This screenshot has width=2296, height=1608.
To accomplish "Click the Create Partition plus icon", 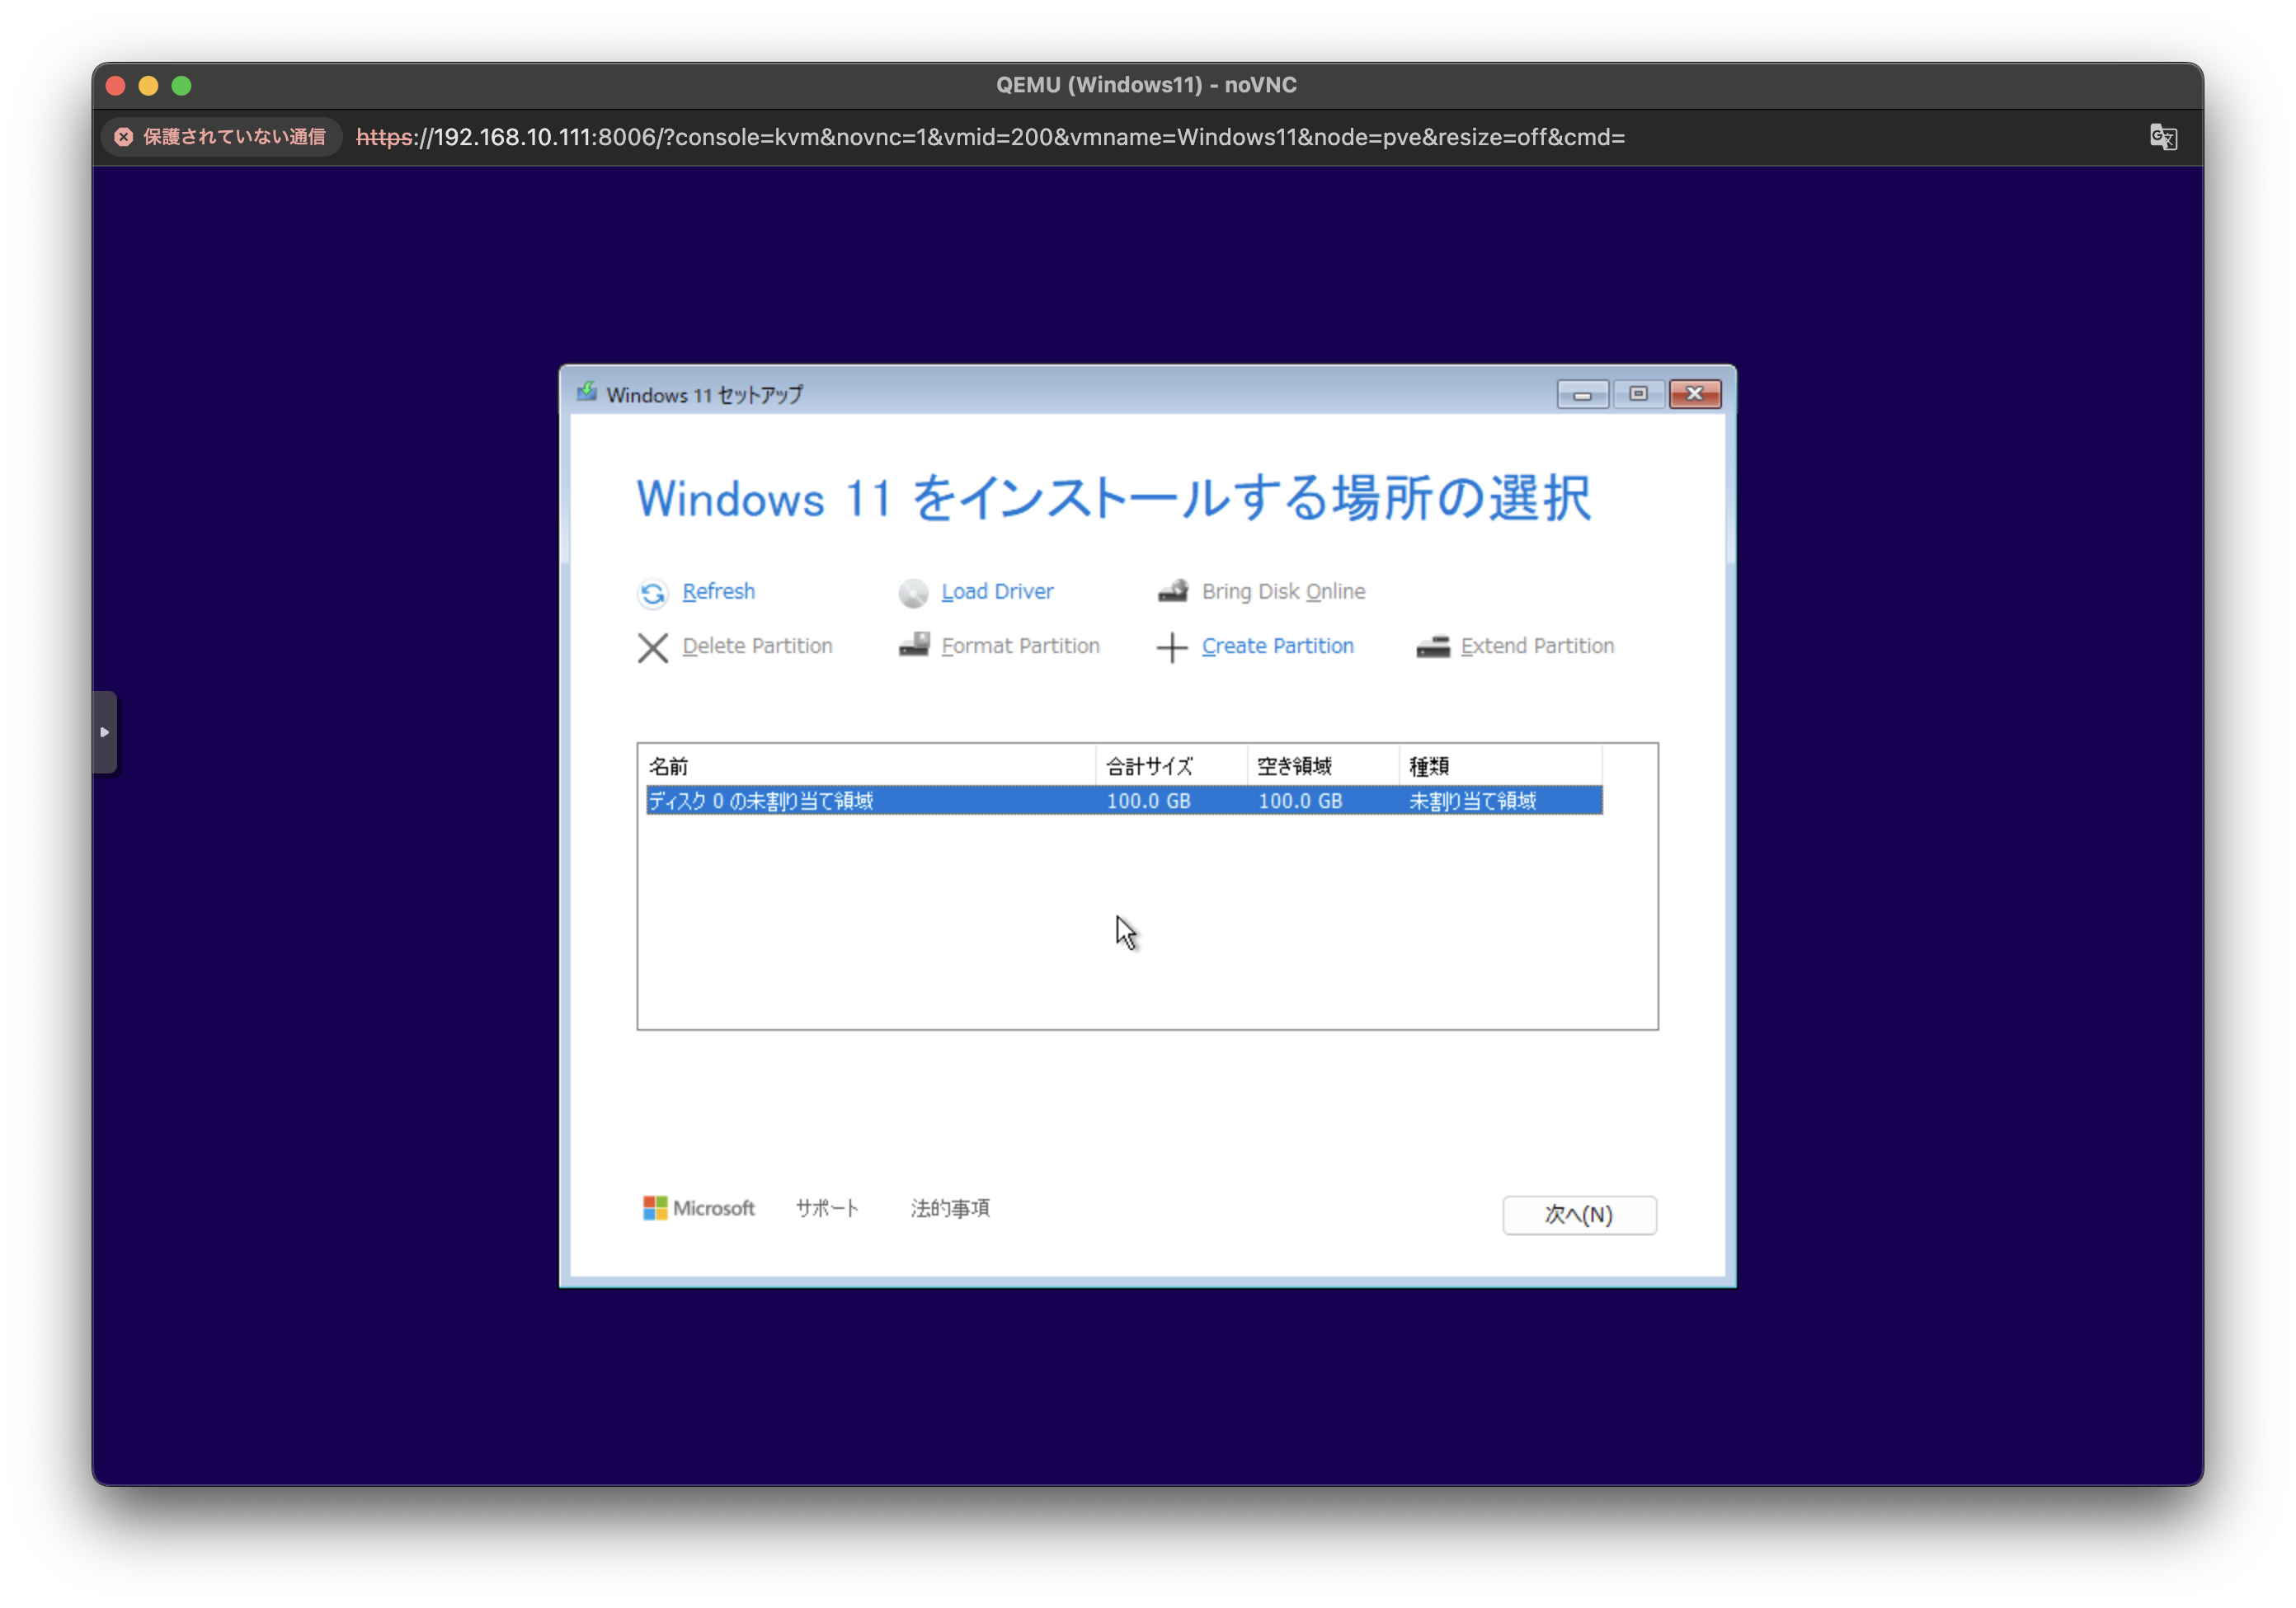I will pos(1172,648).
